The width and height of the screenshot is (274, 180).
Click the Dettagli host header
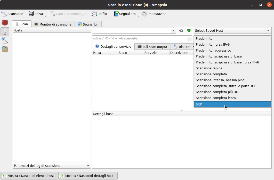[x=182, y=114]
